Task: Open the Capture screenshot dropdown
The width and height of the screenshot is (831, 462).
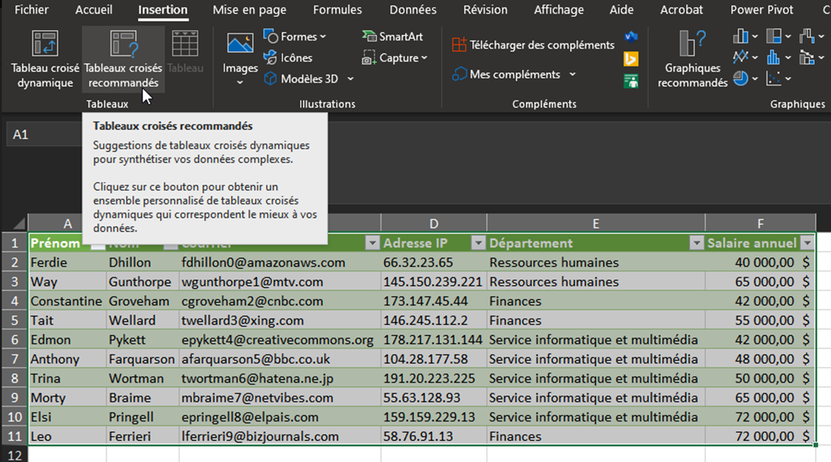Action: (394, 58)
